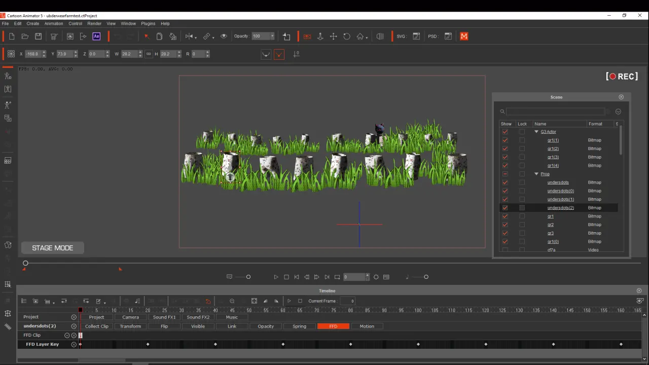
Task: Expand the FFD Clip track chevron
Action: [x=67, y=336]
